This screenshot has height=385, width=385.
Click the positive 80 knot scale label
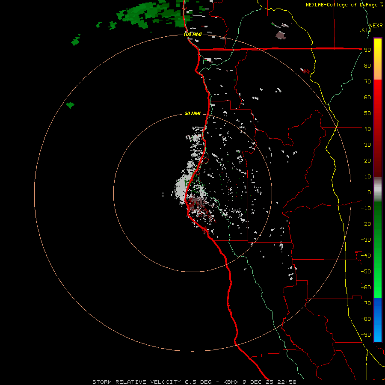click(367, 65)
